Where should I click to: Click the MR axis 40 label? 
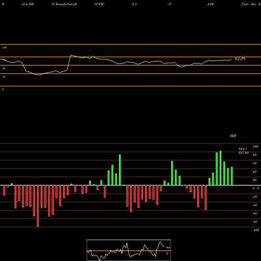pos(255,172)
